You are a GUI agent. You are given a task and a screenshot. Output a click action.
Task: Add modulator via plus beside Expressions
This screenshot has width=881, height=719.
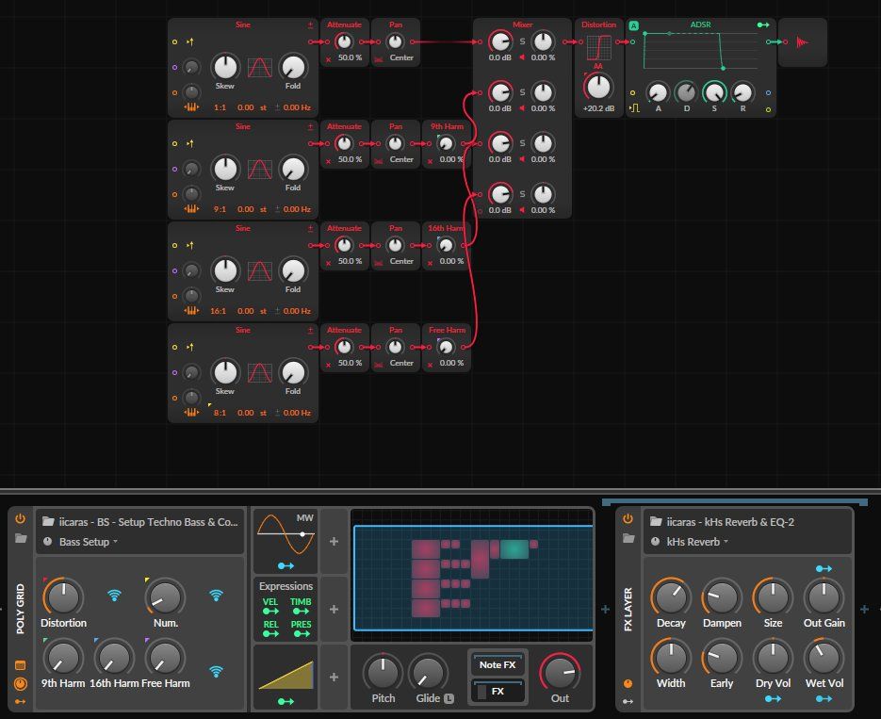tap(334, 609)
